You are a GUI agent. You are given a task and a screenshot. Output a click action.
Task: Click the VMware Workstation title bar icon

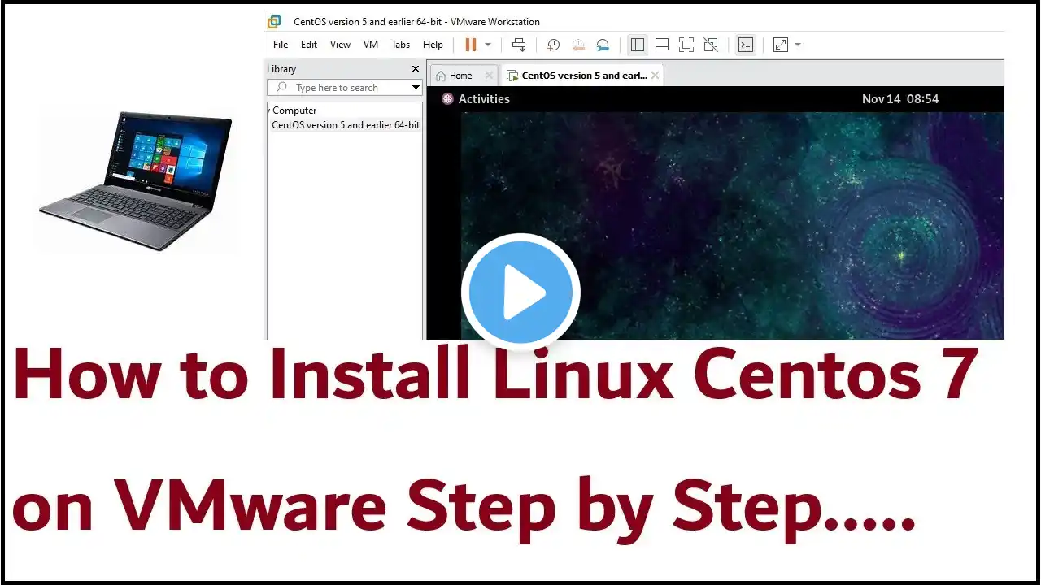point(275,22)
